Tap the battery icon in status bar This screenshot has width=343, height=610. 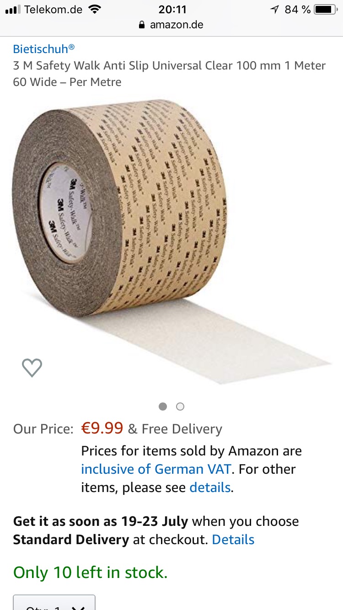tap(326, 9)
